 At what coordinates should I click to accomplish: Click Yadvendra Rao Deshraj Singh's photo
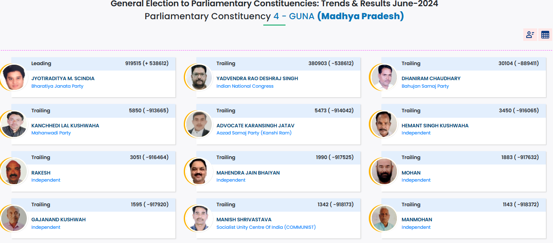[199, 77]
